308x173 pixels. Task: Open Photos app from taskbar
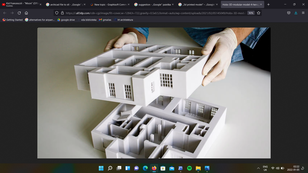pos(207,168)
